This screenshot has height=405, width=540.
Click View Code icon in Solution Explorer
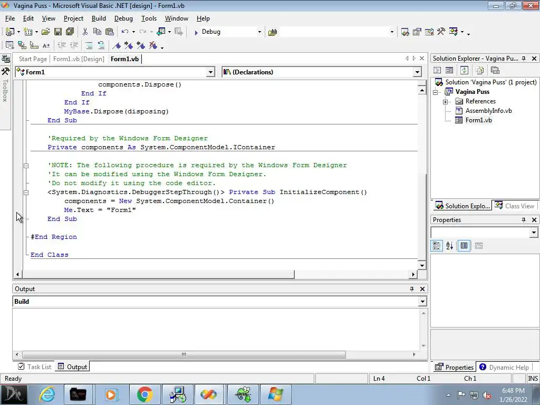point(437,70)
